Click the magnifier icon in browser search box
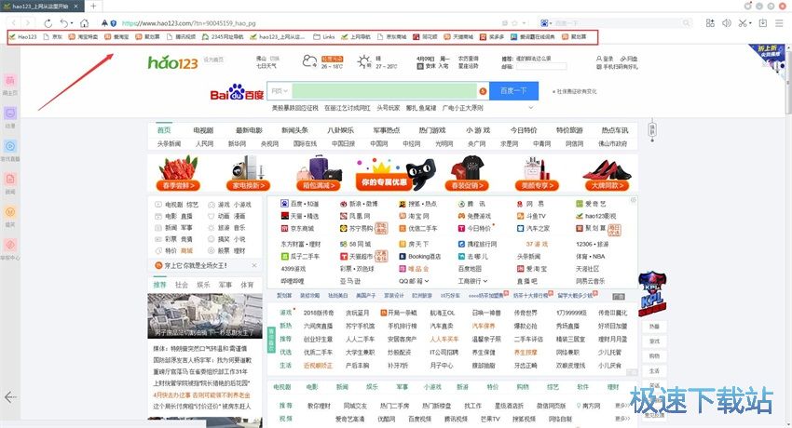792x428 pixels. pos(686,23)
